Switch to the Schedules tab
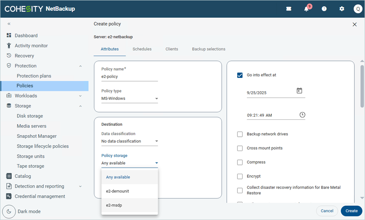Image resolution: width=365 pixels, height=220 pixels. click(142, 49)
